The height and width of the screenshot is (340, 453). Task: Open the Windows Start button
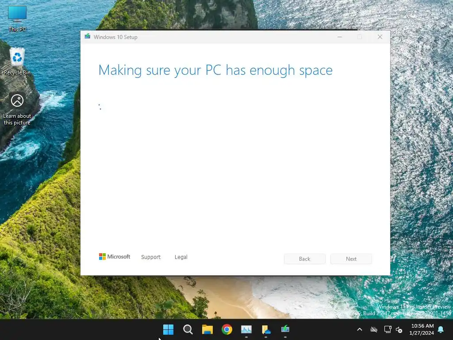pyautogui.click(x=168, y=329)
